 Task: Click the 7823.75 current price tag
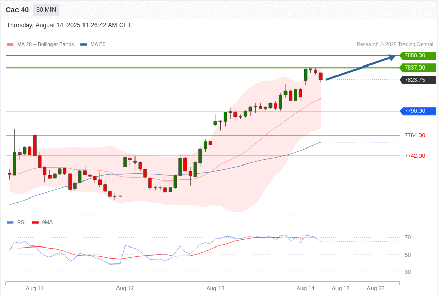click(x=418, y=80)
